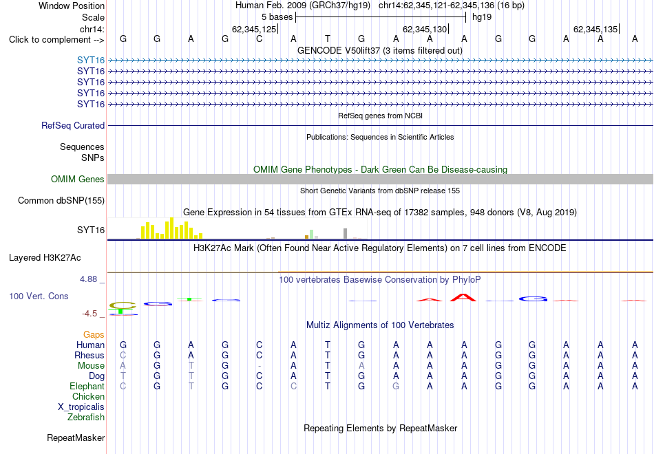Open 'Multiz Alignments of 100 Vertebrates' title
The image size is (654, 454).
[x=380, y=325]
